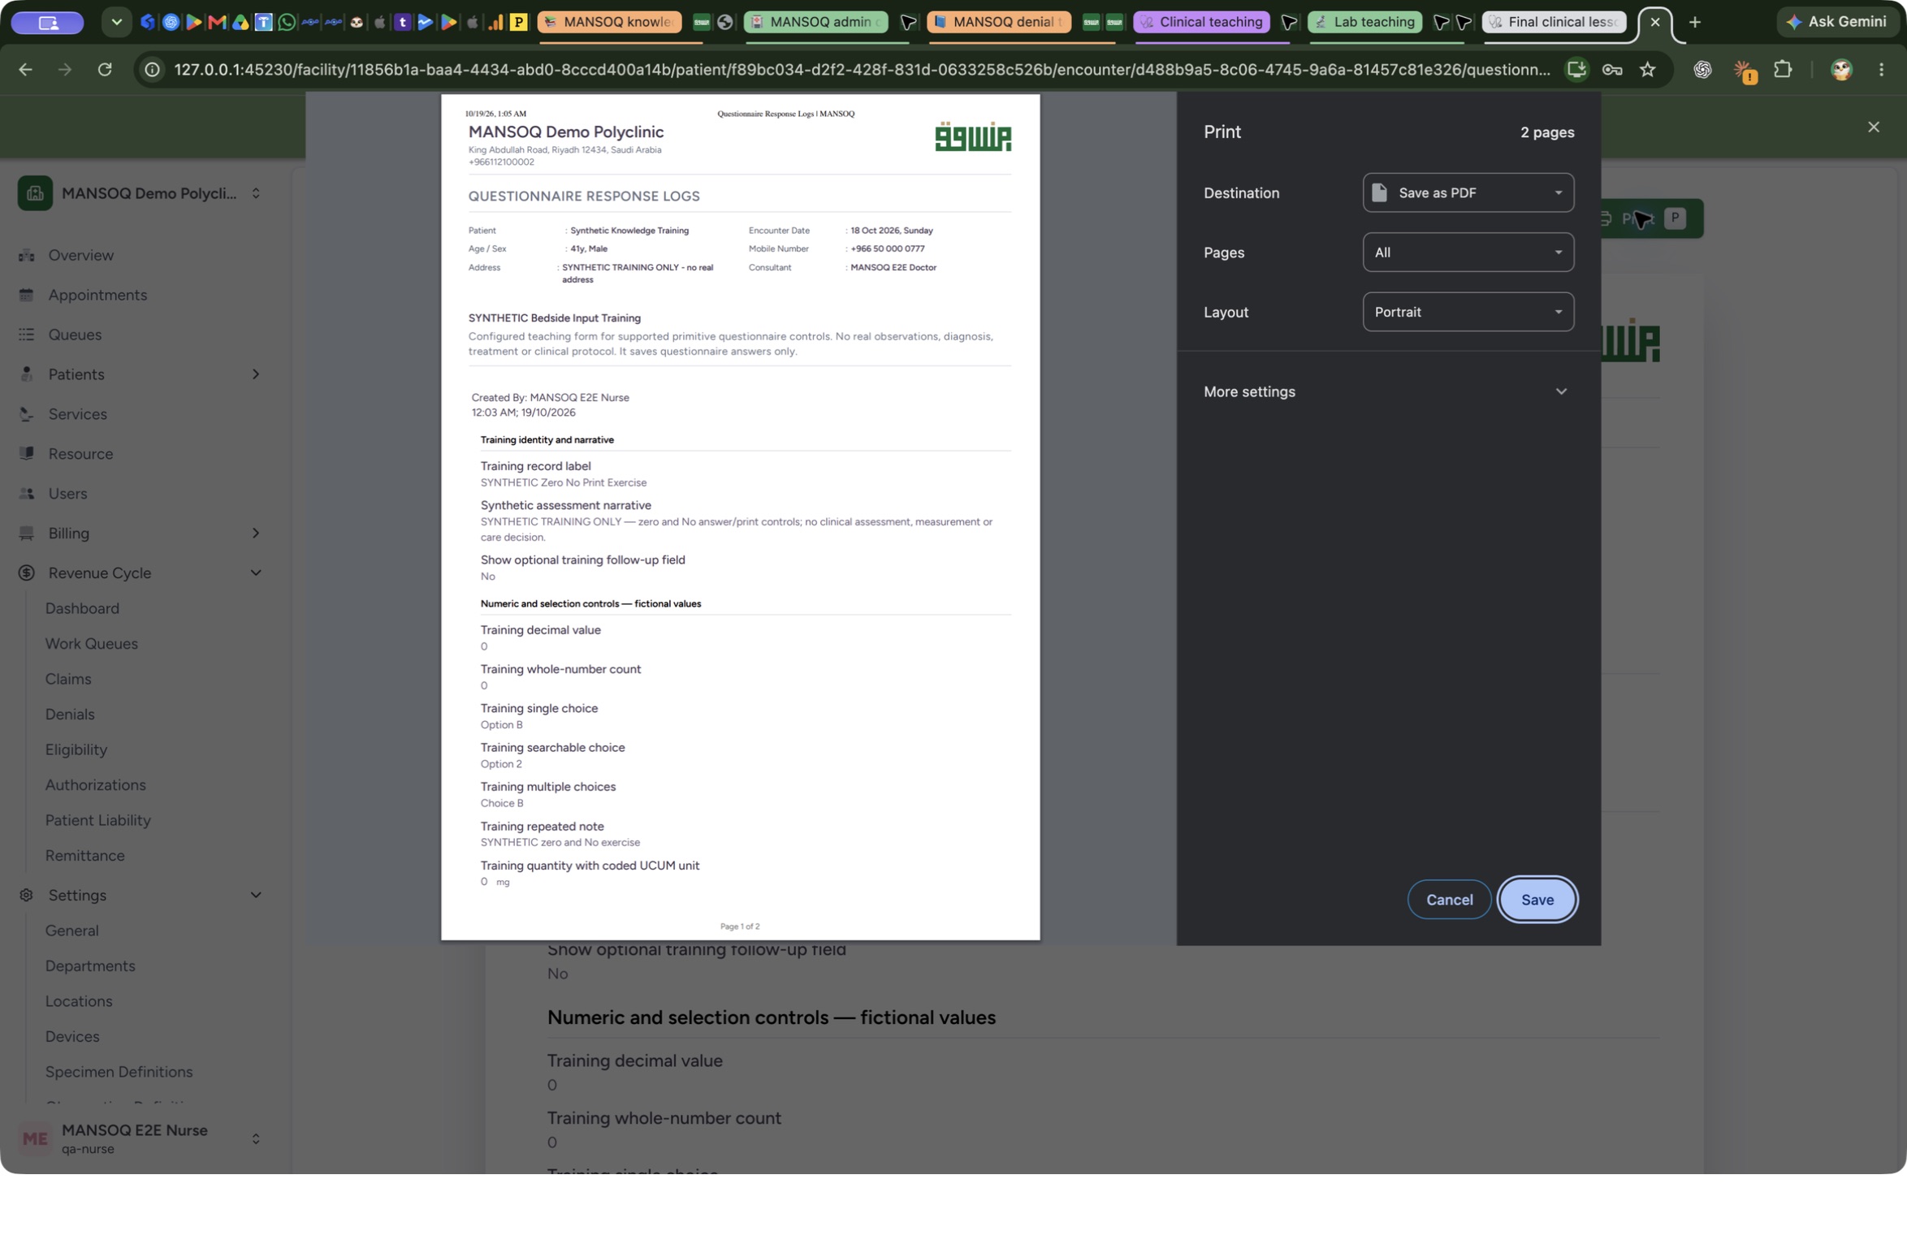The image size is (1907, 1257).
Task: Click the Users sidebar icon
Action: point(27,494)
